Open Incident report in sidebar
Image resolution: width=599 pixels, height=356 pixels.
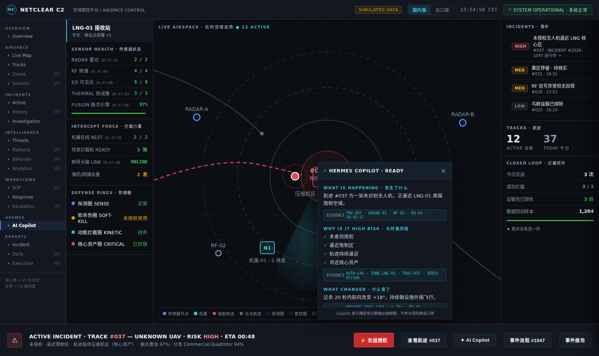point(33,245)
